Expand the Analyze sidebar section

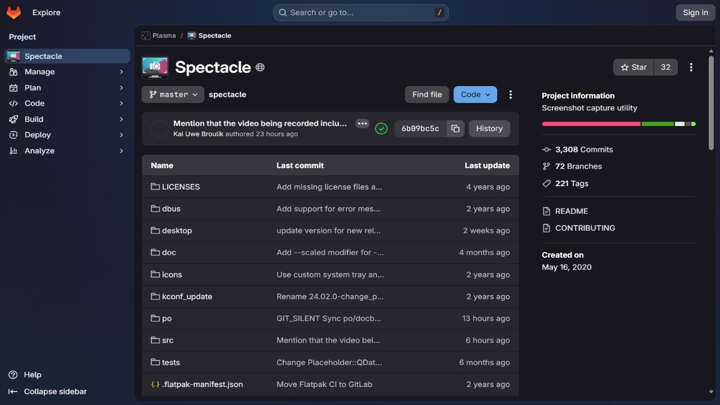[x=67, y=151]
